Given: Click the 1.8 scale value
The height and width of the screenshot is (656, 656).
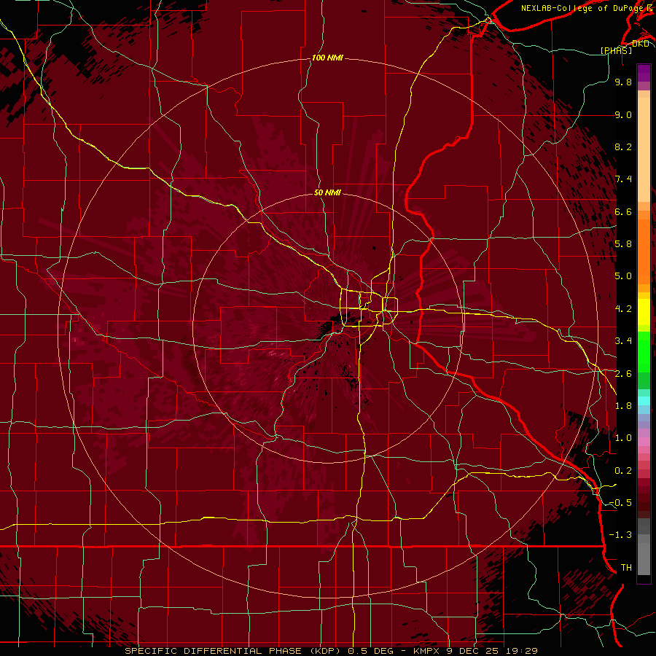Looking at the screenshot, I should coord(623,406).
